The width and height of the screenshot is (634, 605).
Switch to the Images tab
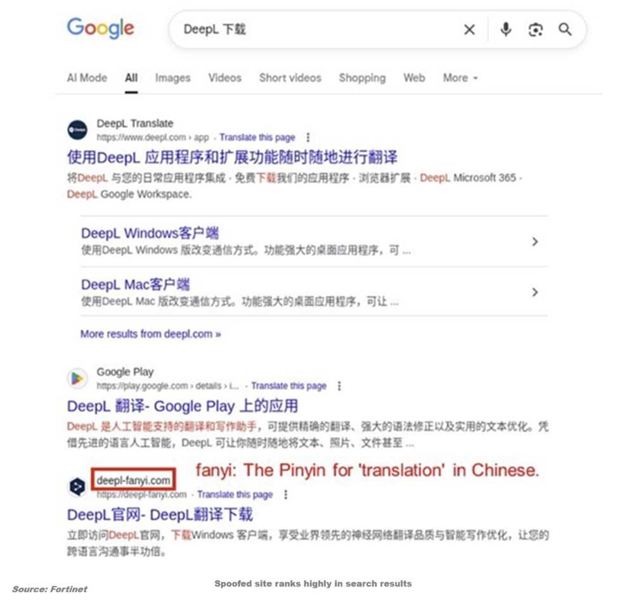172,78
